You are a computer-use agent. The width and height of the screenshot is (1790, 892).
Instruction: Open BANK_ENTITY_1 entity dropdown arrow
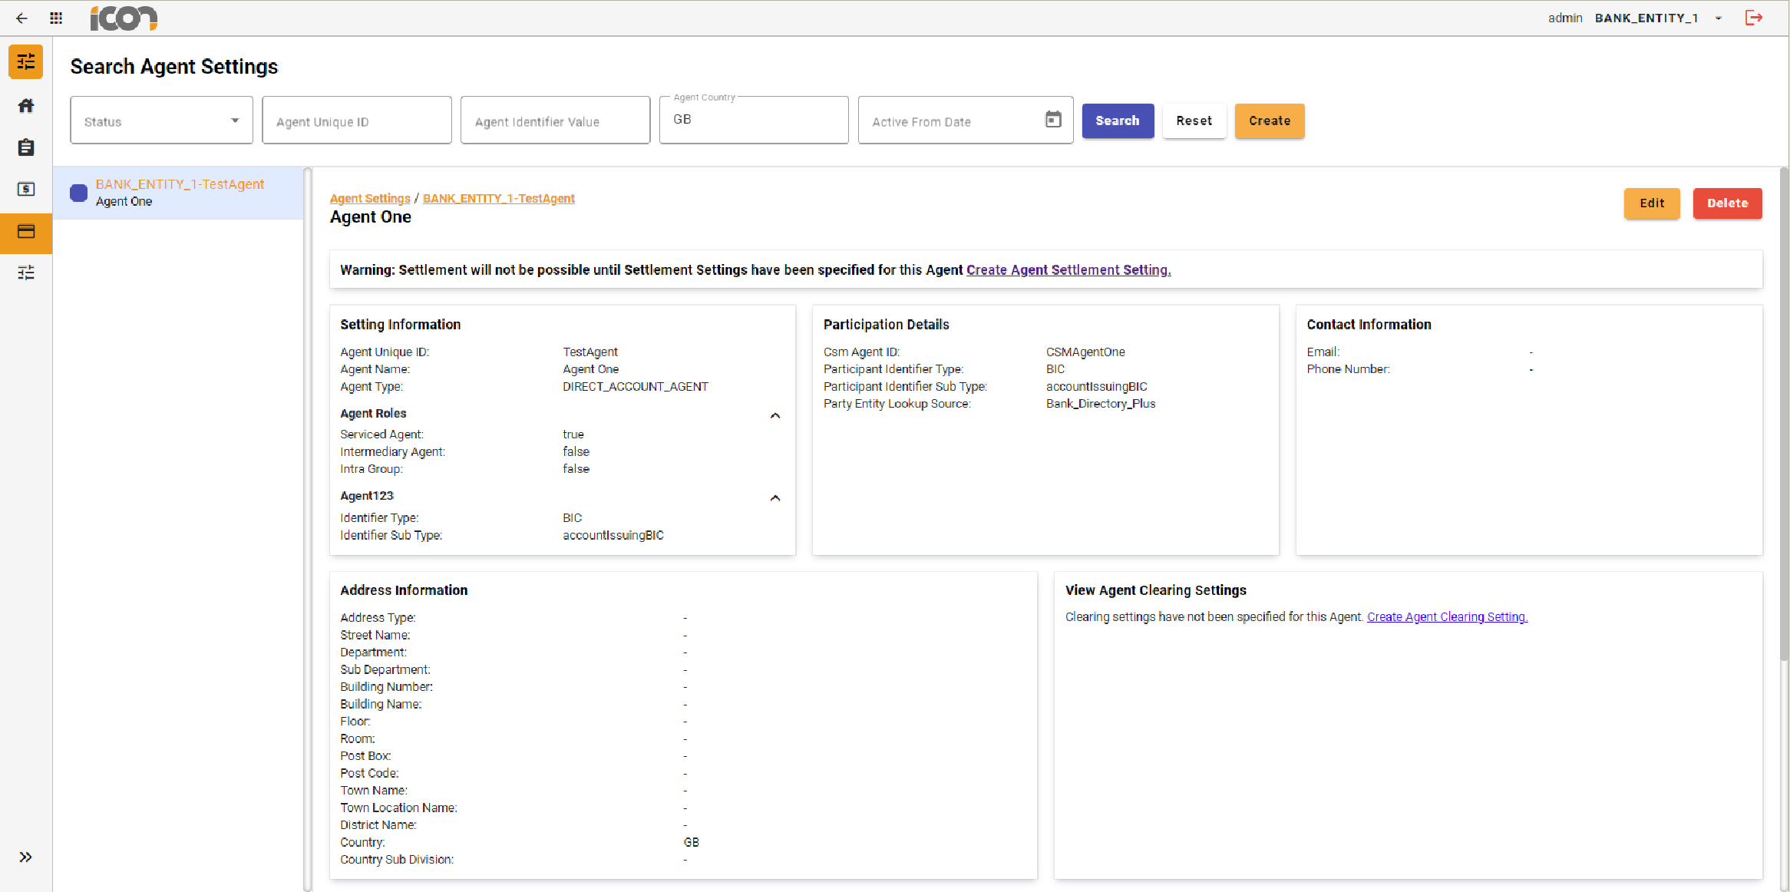tap(1719, 18)
